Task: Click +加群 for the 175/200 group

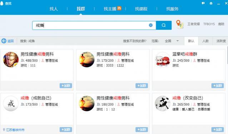Action: (x=142, y=86)
